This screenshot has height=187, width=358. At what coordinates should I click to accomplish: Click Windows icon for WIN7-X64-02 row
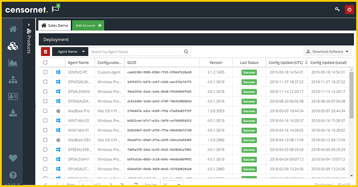(x=58, y=121)
